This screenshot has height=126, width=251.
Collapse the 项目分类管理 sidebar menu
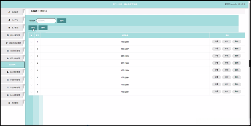pos(13,58)
